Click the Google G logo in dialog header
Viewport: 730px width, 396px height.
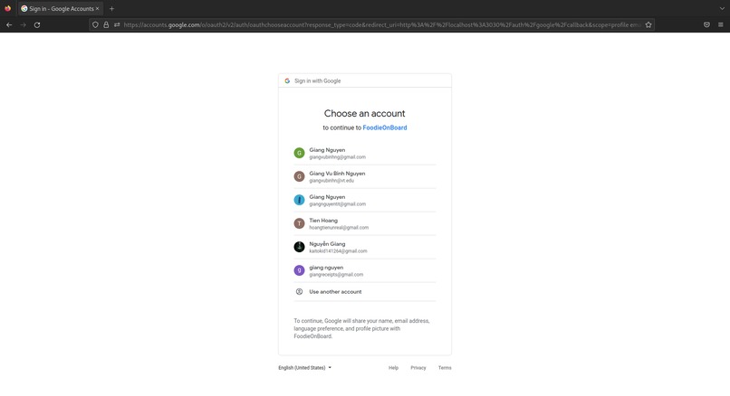[x=287, y=80]
